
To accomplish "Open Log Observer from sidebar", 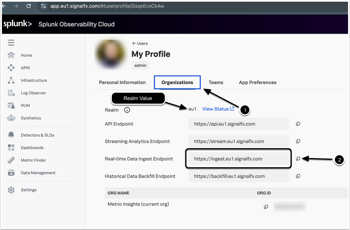I will [33, 93].
